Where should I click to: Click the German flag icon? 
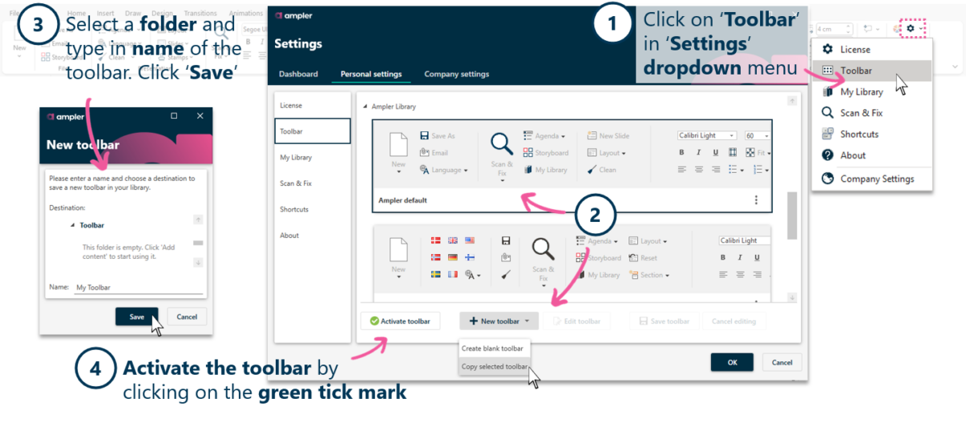(x=453, y=257)
